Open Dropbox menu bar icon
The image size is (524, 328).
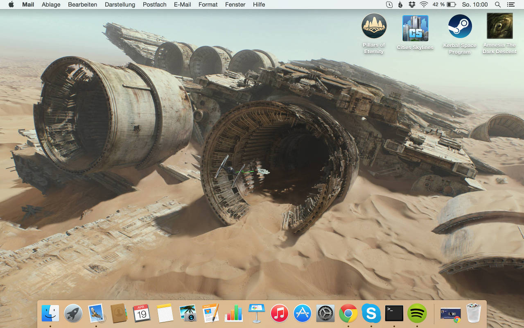[x=412, y=5]
